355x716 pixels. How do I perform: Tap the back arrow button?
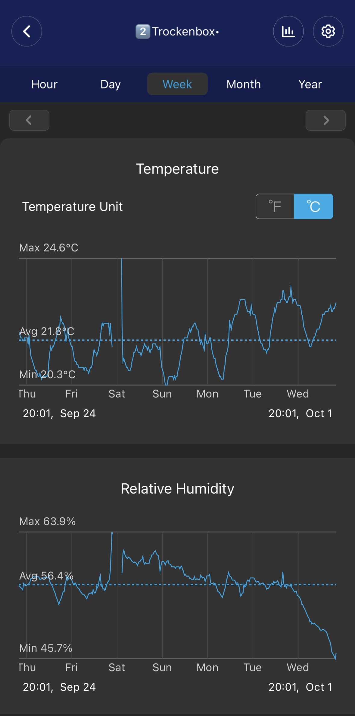[26, 31]
